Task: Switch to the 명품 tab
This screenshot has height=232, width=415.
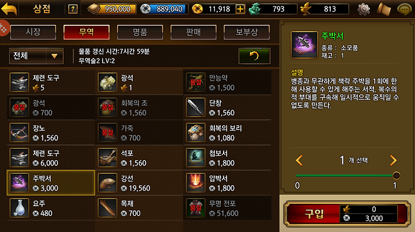Action: pos(140,32)
